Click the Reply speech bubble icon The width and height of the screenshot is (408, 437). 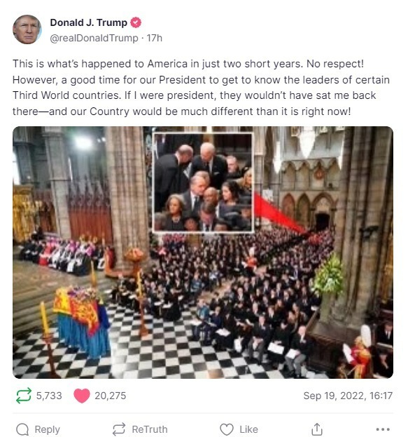tap(22, 429)
